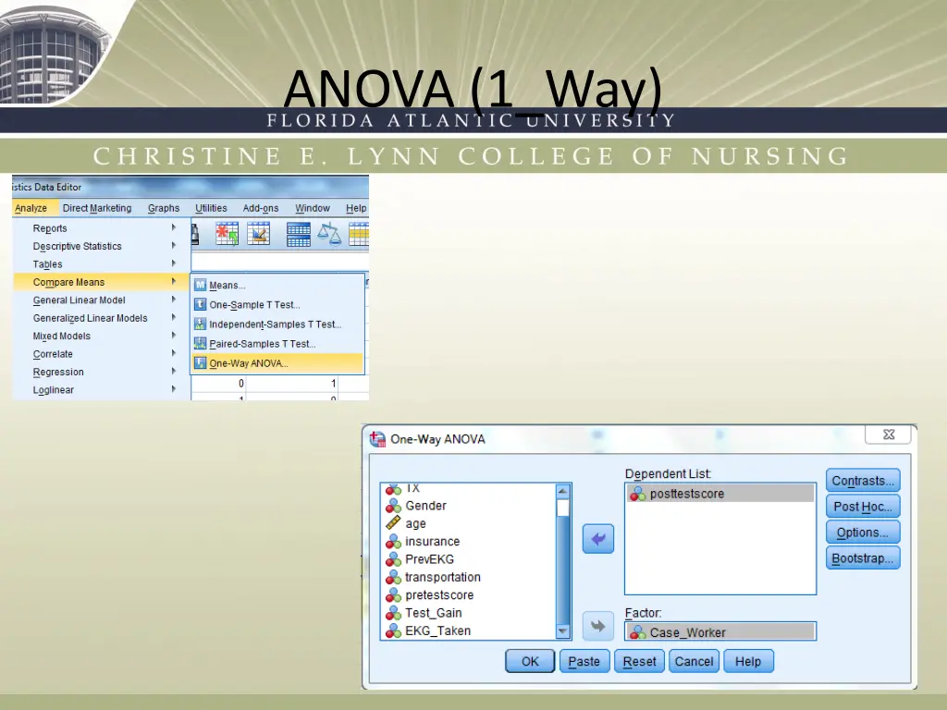Expand the Reports submenu
The image size is (947, 710).
point(100,228)
